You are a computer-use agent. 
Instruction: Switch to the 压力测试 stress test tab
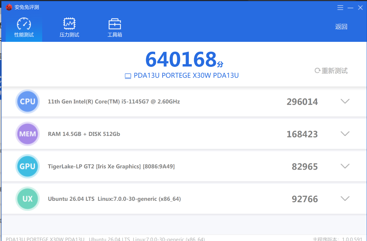click(x=69, y=28)
